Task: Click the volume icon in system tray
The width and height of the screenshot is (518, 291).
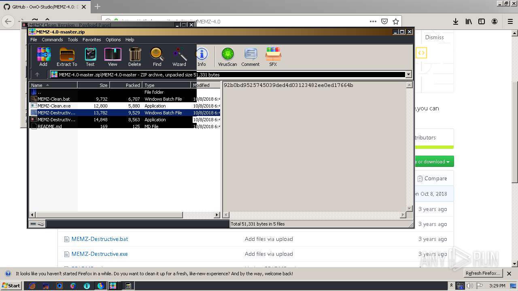Action: (470, 286)
